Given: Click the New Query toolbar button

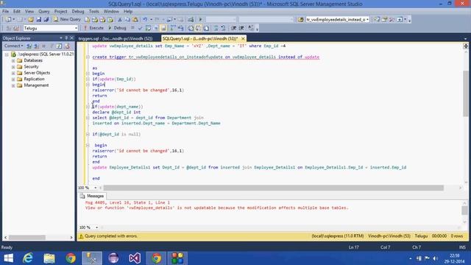Looking at the screenshot, I should 67,19.
